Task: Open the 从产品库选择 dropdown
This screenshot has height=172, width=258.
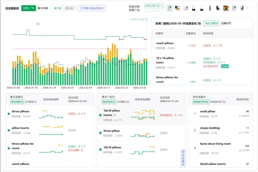Action: [154, 11]
